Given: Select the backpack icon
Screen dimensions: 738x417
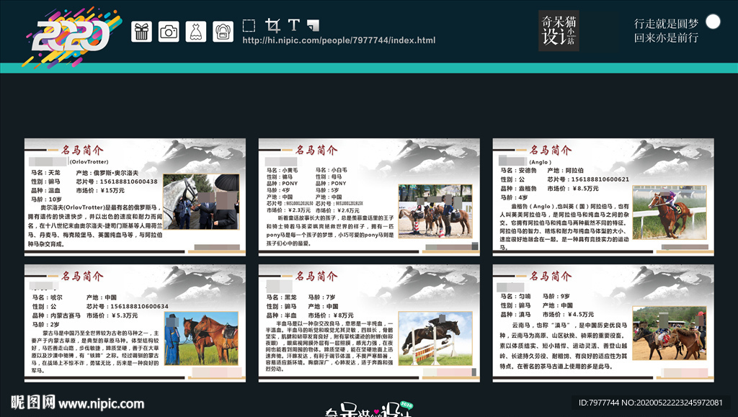Looking at the screenshot, I should [x=223, y=32].
